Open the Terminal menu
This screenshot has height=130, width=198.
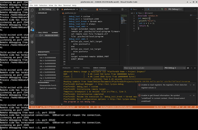[67, 5]
